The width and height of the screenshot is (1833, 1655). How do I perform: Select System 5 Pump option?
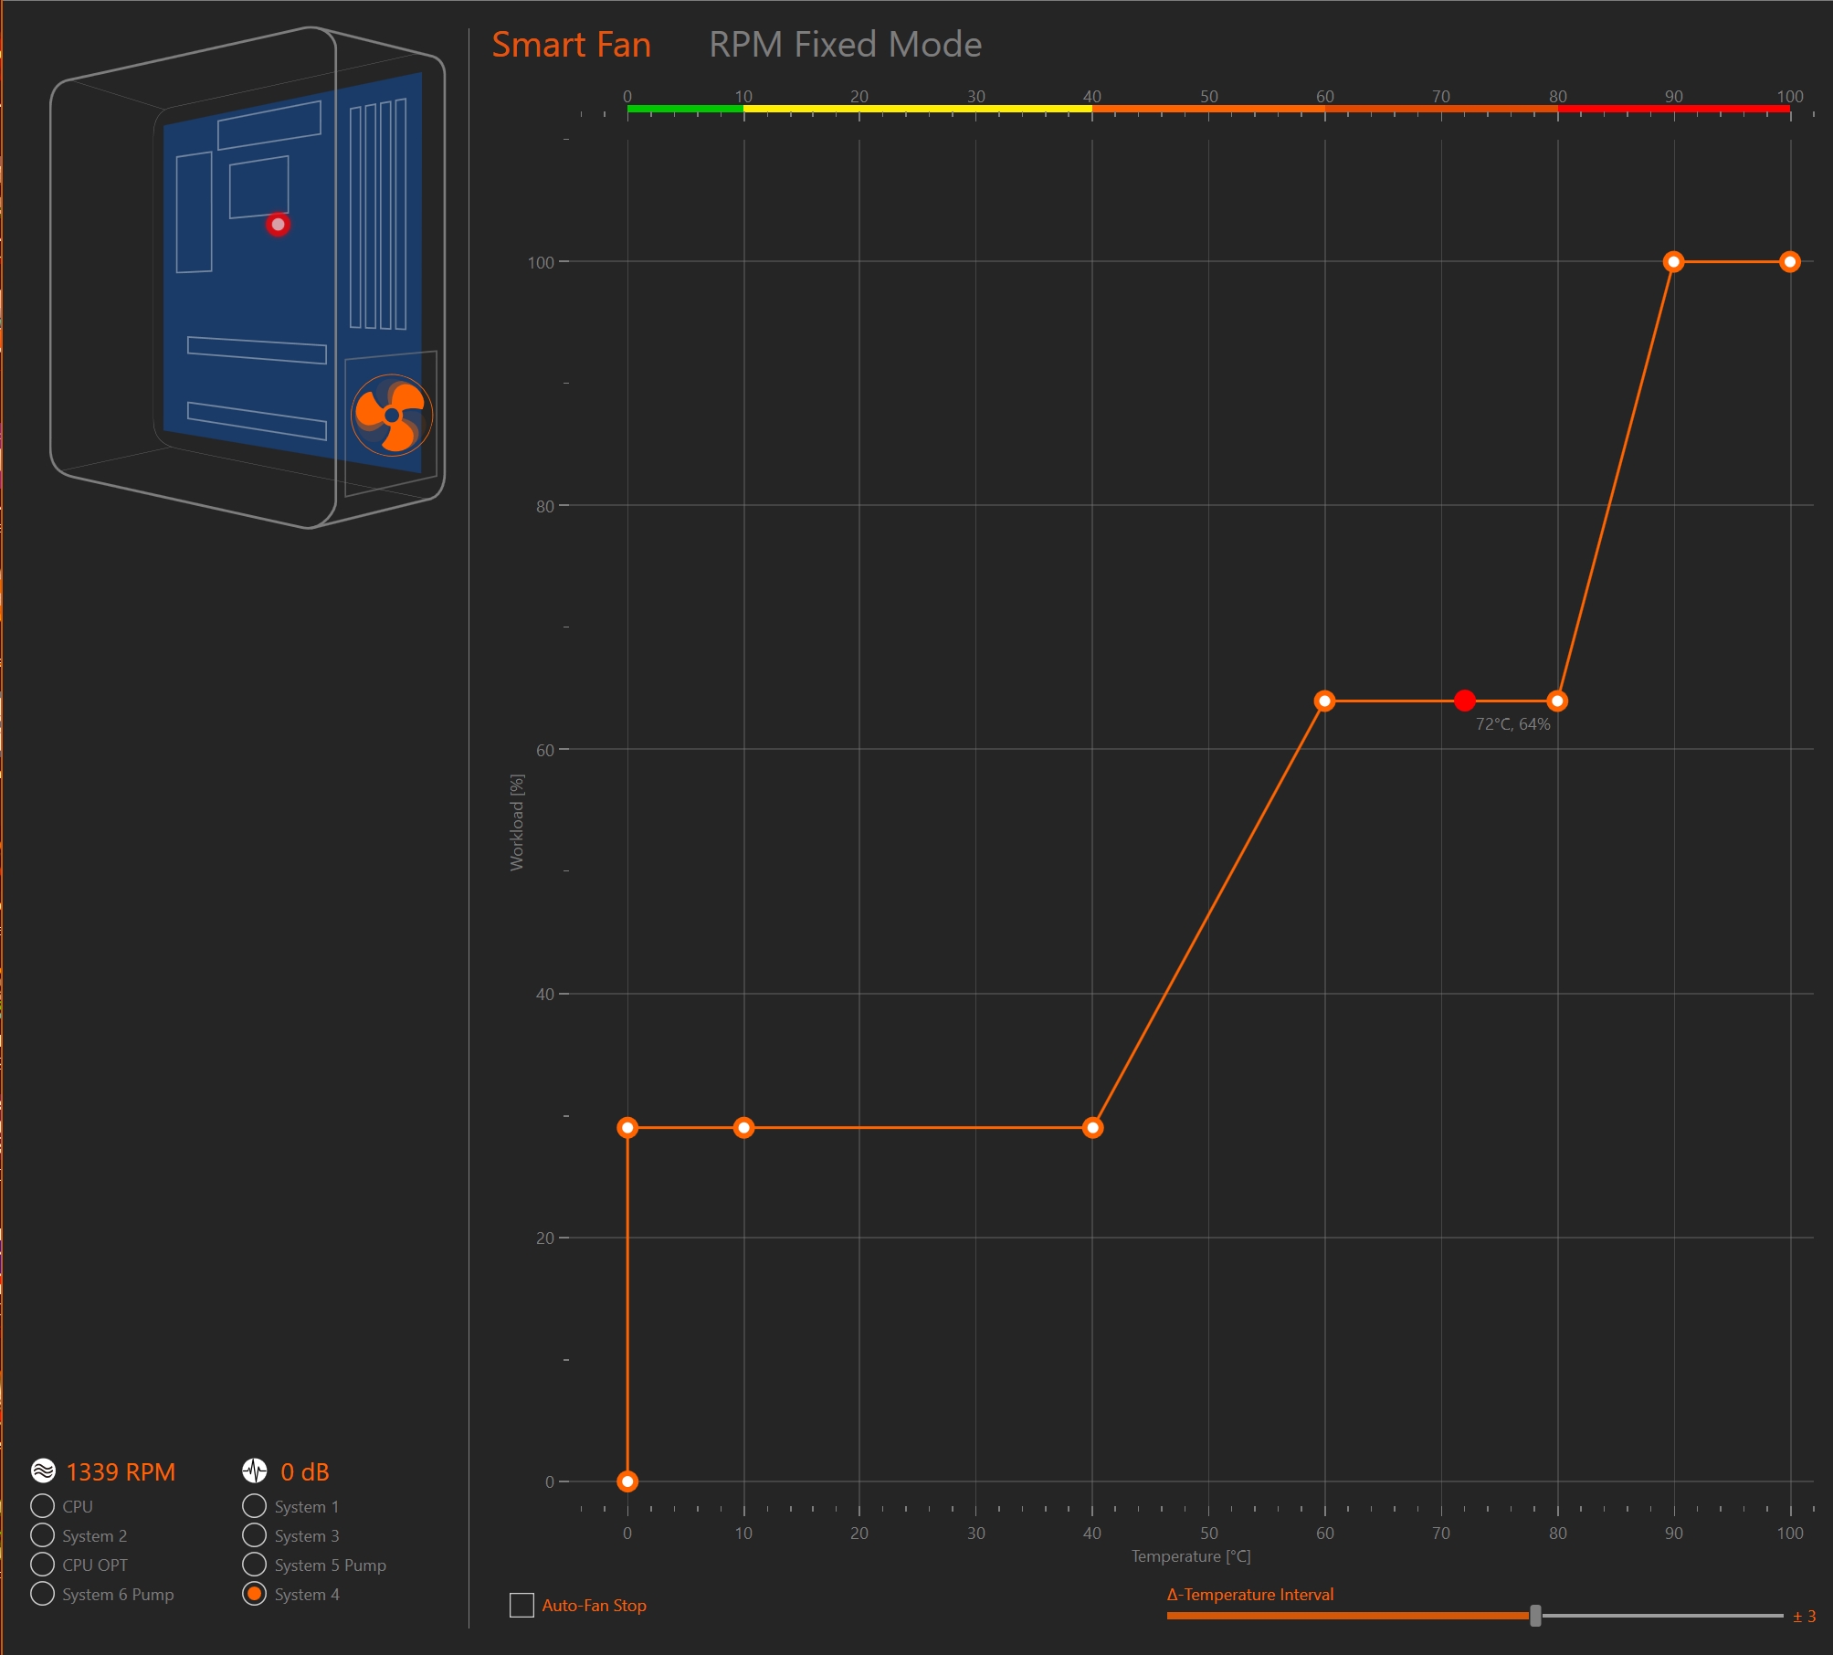pos(255,1565)
